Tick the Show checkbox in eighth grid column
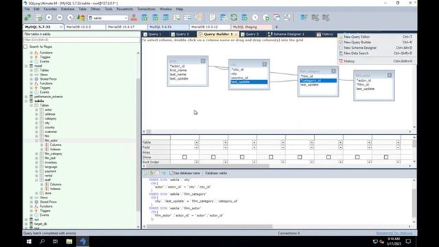 click(x=386, y=157)
